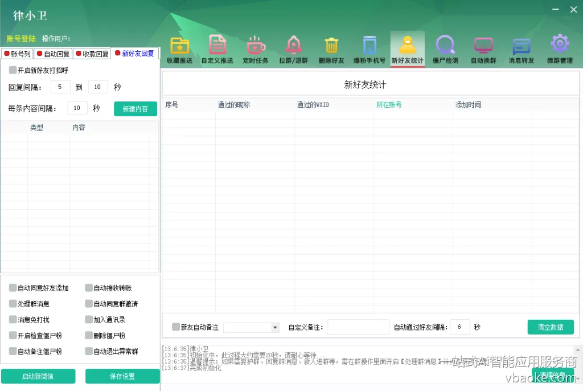Click the 添加时间 column header
Image resolution: width=583 pixels, height=391 pixels.
click(468, 105)
